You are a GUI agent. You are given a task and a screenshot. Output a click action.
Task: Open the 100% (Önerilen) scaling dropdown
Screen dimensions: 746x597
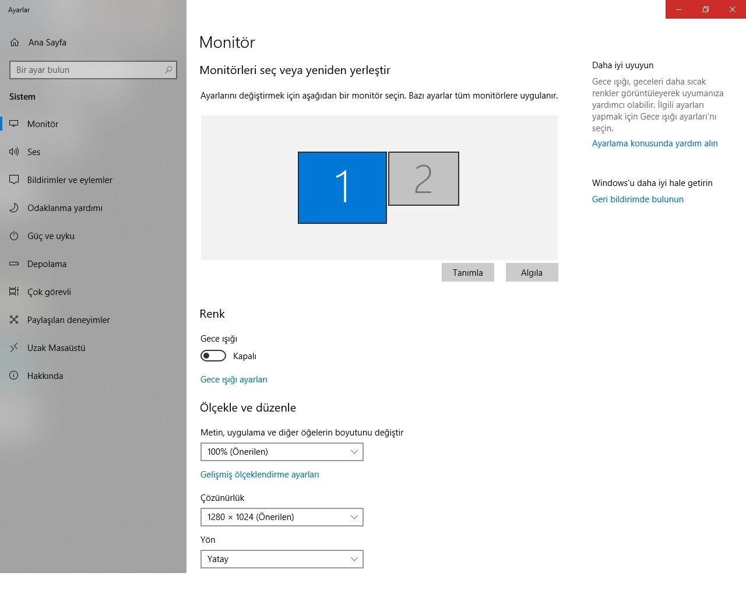[282, 452]
